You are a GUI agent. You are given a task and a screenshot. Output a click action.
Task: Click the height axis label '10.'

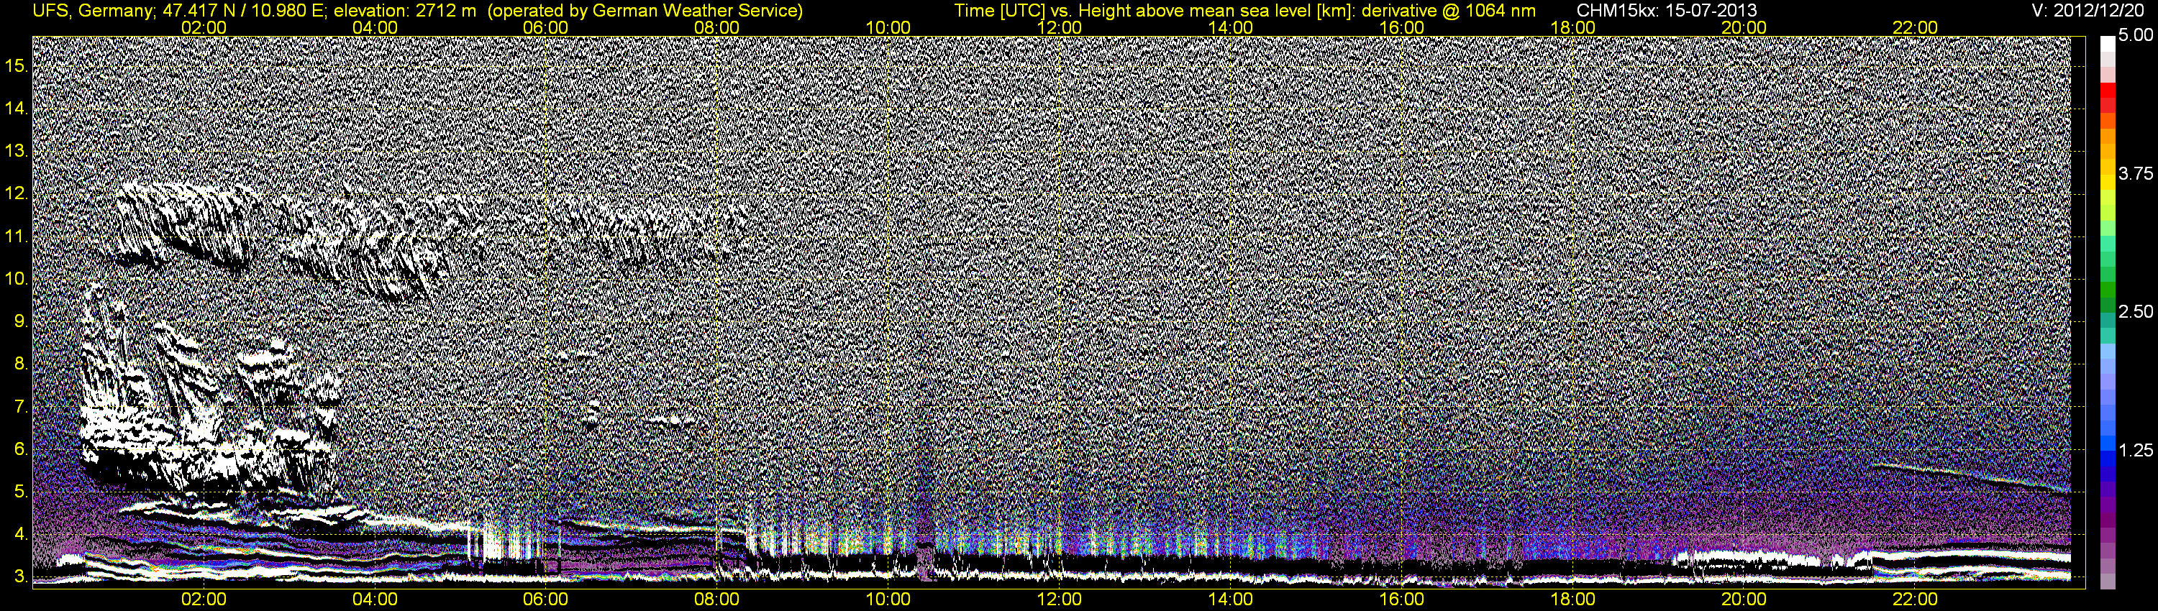point(17,279)
